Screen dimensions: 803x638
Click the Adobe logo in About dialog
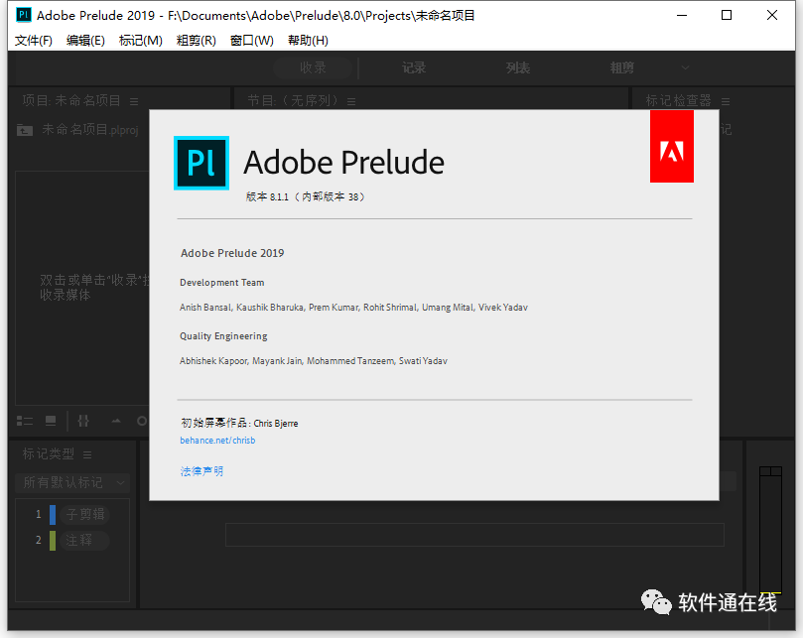671,147
